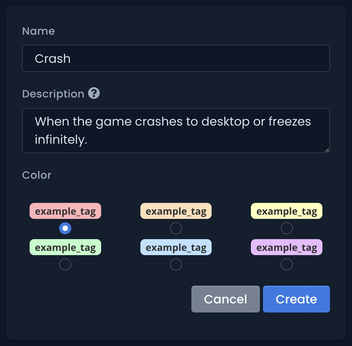This screenshot has width=352, height=346.
Task: Click the purple example_tag color swatch
Action: pyautogui.click(x=286, y=247)
